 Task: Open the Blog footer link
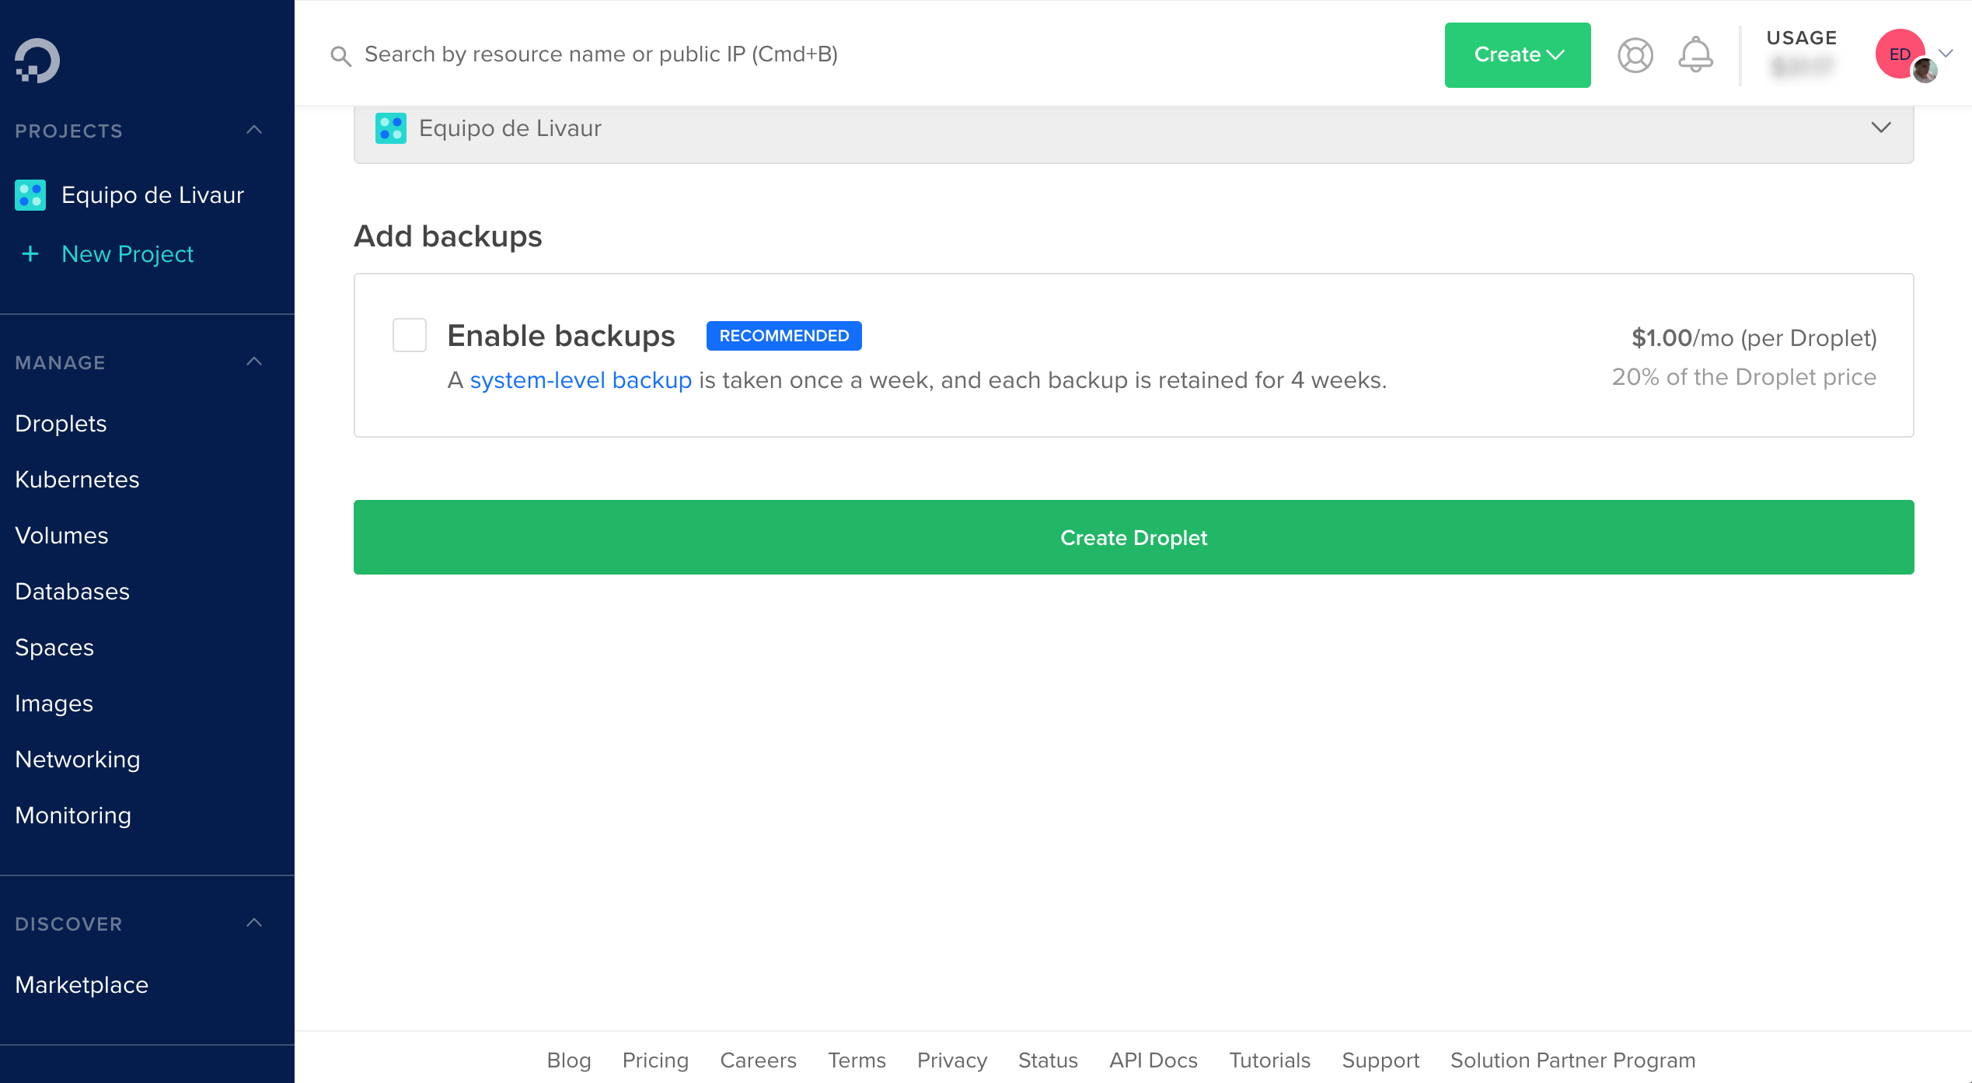coord(569,1060)
